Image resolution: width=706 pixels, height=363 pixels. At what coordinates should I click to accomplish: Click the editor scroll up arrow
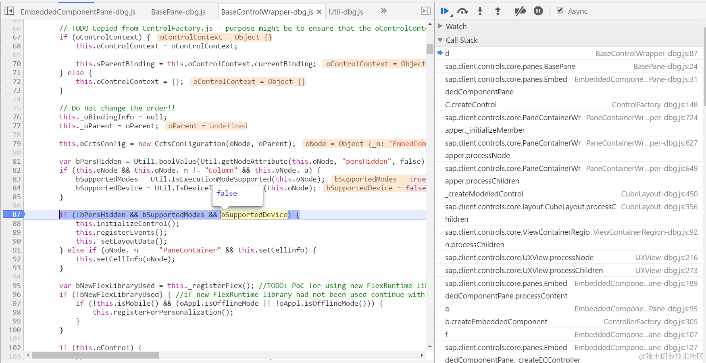pyautogui.click(x=430, y=24)
